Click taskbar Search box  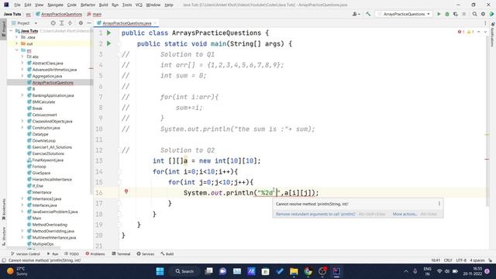click(184, 271)
